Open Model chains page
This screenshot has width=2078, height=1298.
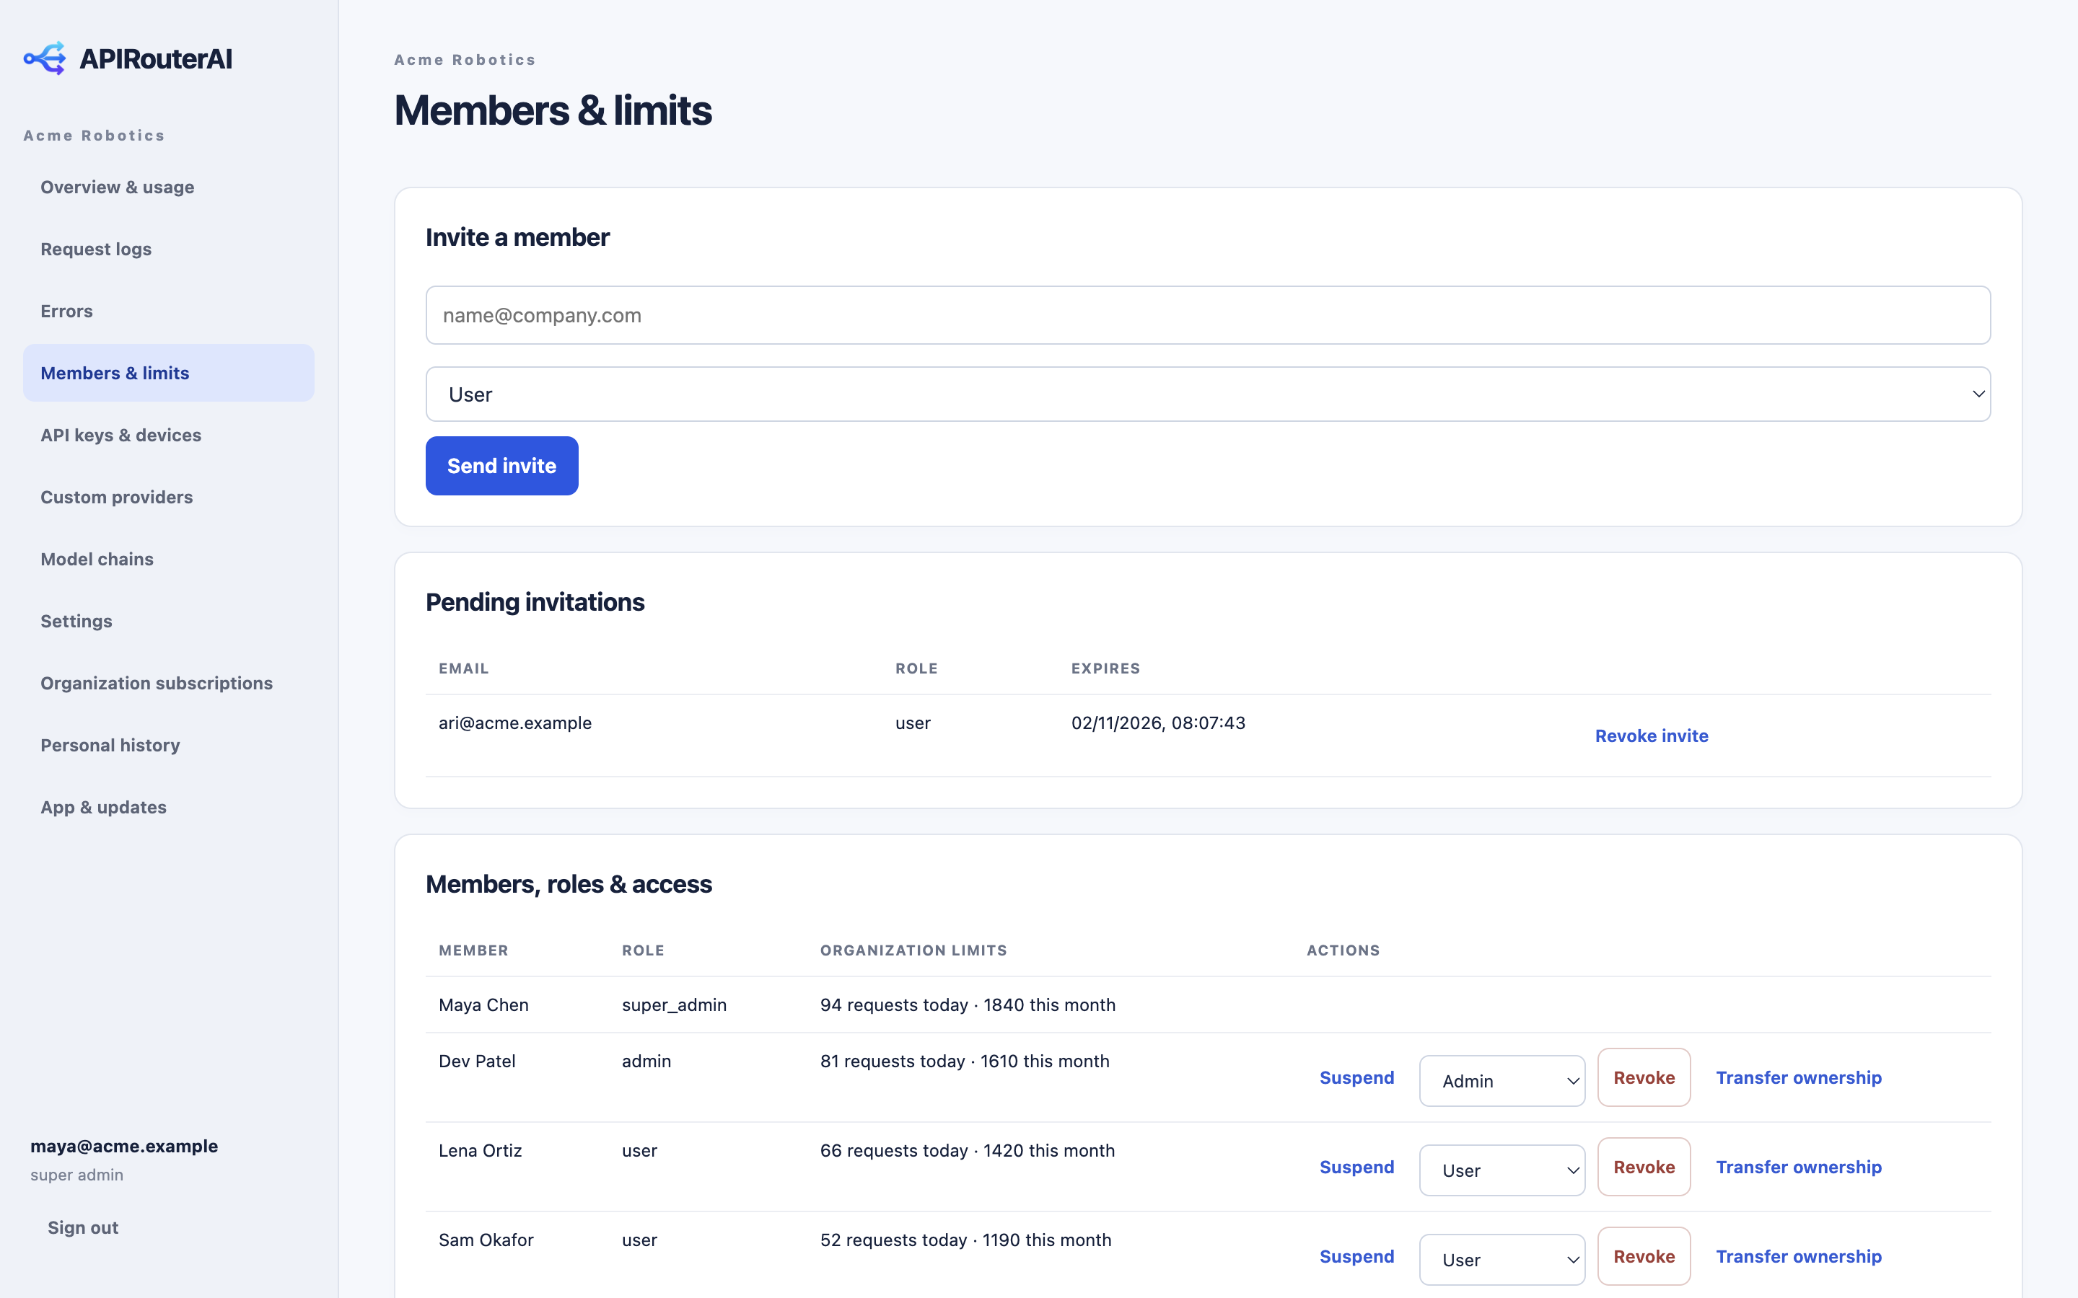[168, 559]
